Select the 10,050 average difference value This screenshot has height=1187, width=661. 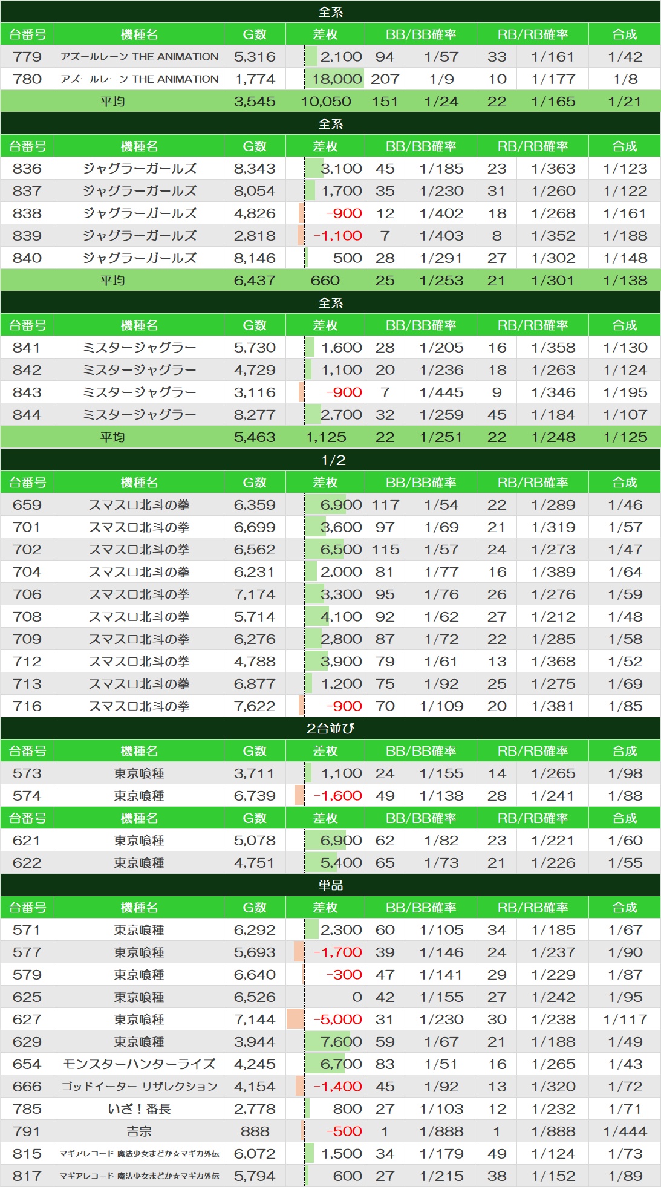point(326,102)
